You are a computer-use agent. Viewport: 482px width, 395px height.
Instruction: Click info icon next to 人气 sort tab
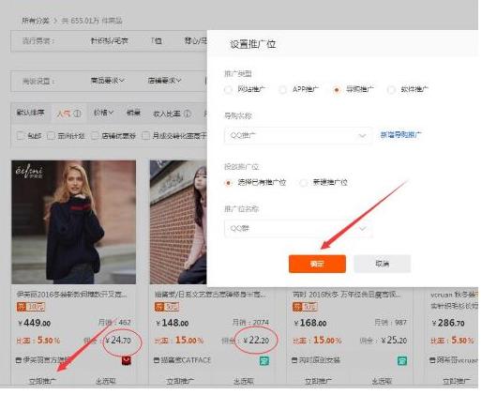(77, 114)
